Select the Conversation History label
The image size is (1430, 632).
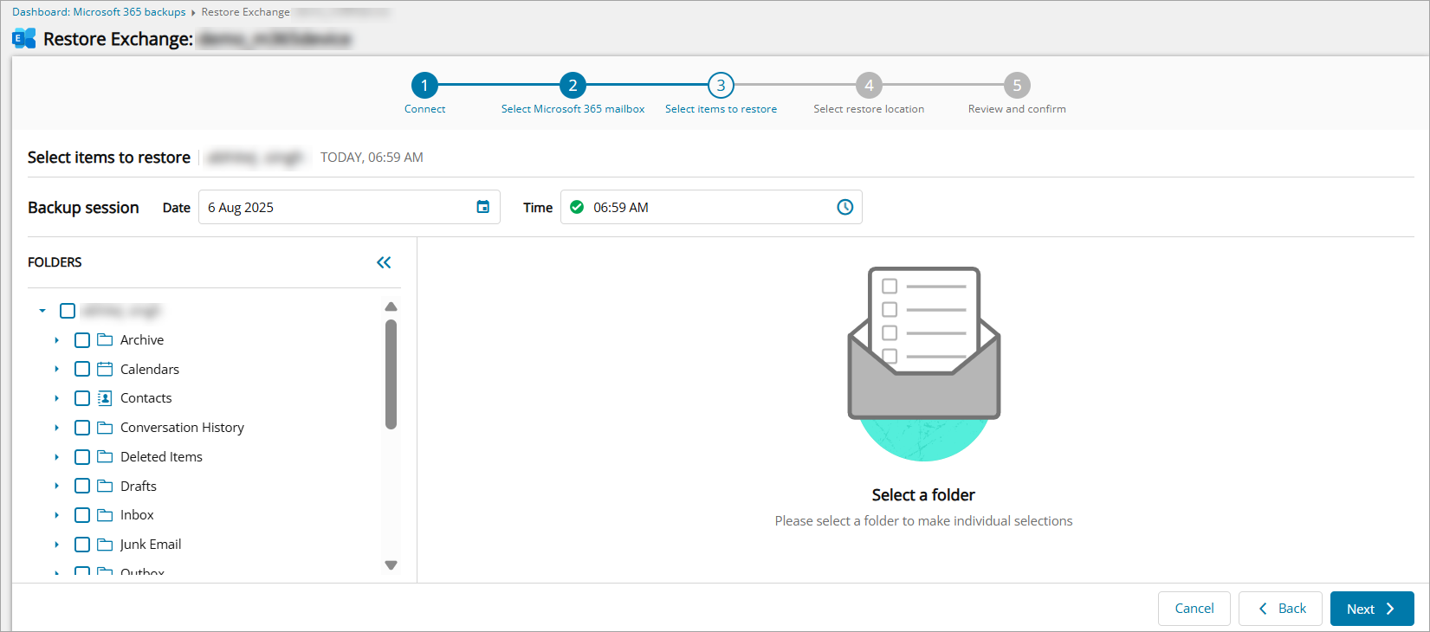[x=182, y=428]
